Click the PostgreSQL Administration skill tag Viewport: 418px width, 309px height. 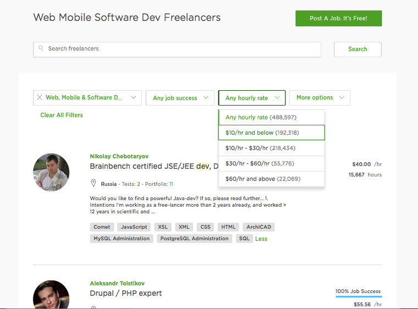194,239
